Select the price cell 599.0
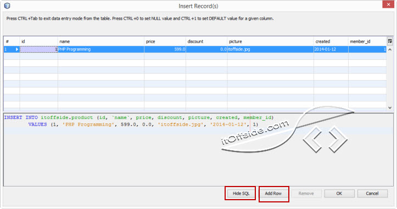Image resolution: width=397 pixels, height=209 pixels. pos(165,49)
